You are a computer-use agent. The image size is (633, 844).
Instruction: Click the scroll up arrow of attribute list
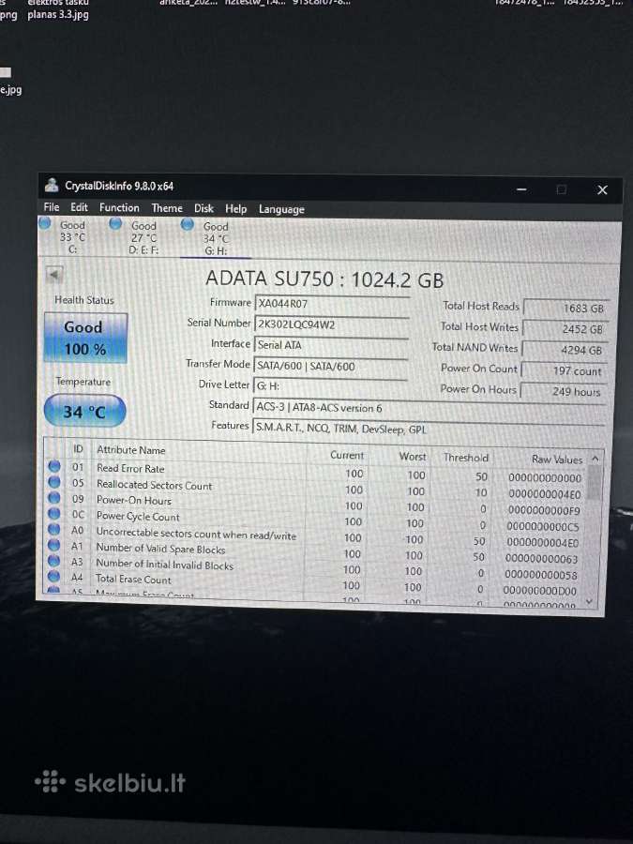(595, 460)
